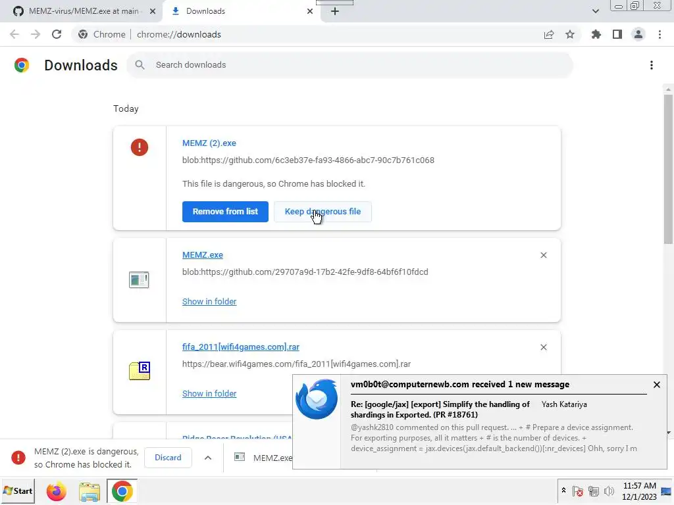
Task: Reload the downloads page
Action: 57,34
